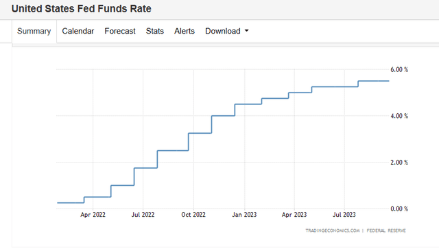Click the Jul 2023 x-axis label
The width and height of the screenshot is (439, 249).
[344, 215]
